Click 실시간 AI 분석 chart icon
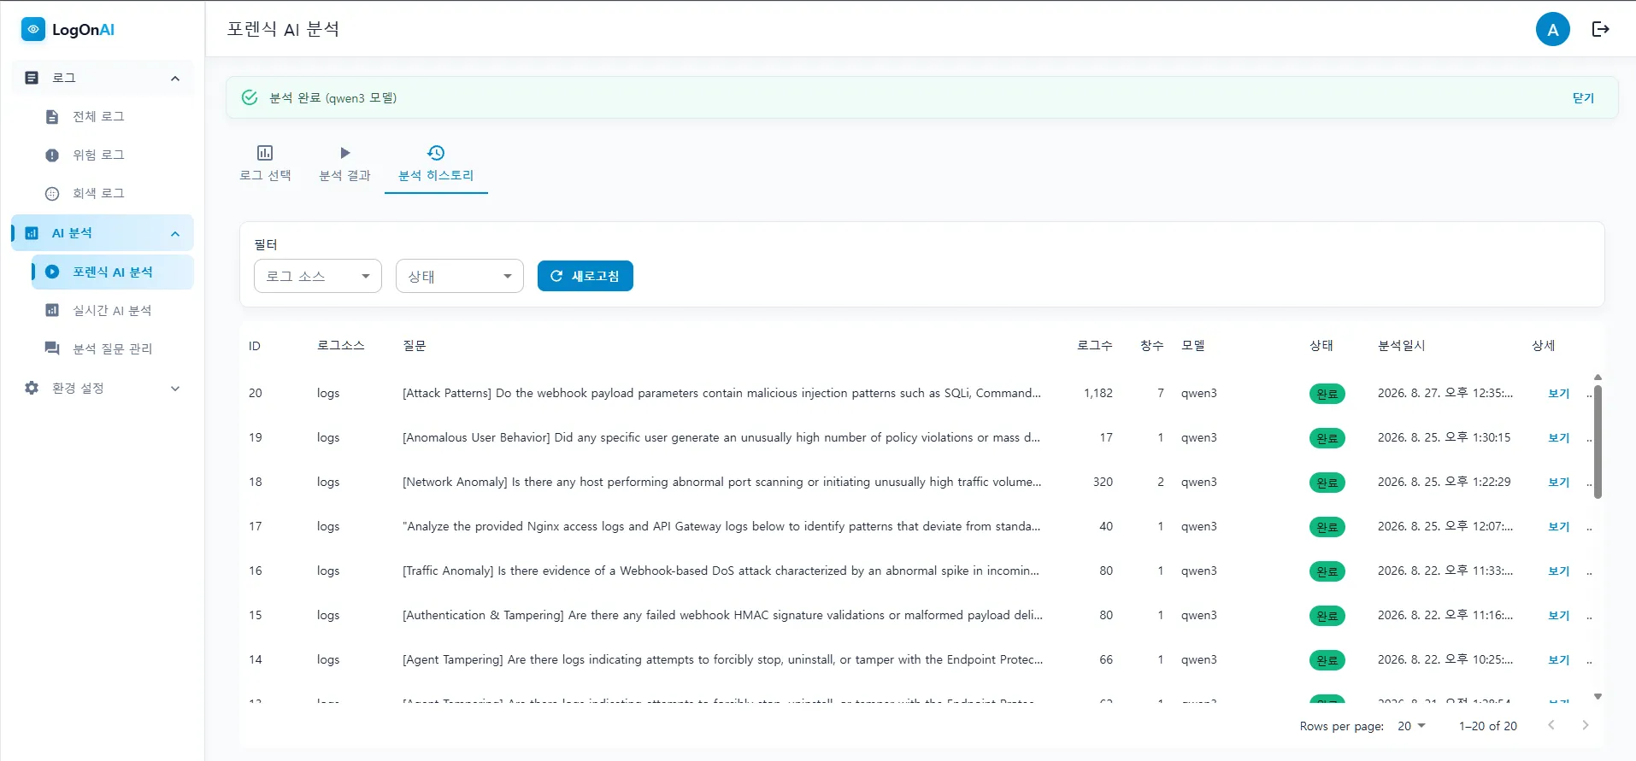The image size is (1636, 761). tap(52, 310)
